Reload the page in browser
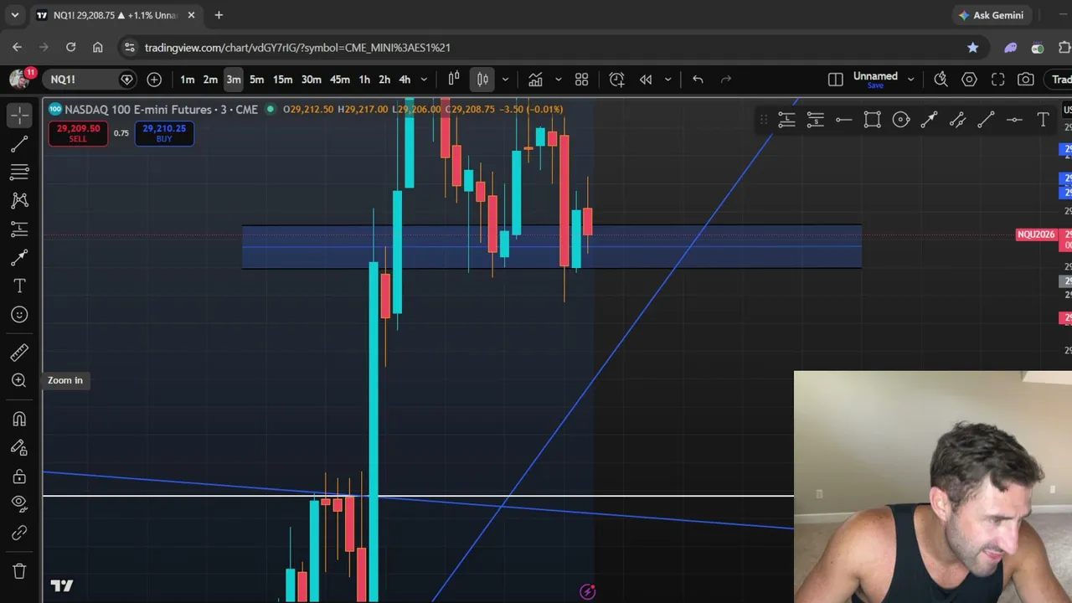Image resolution: width=1072 pixels, height=603 pixels. 71,48
